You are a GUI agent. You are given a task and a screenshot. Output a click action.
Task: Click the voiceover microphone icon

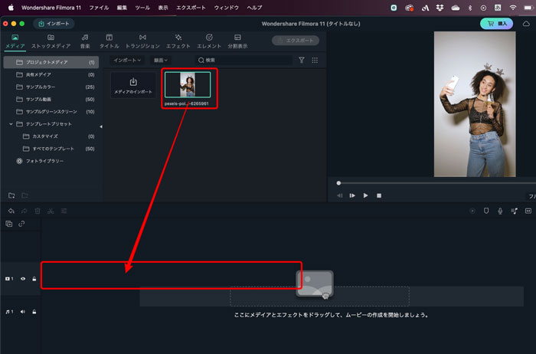pos(500,211)
